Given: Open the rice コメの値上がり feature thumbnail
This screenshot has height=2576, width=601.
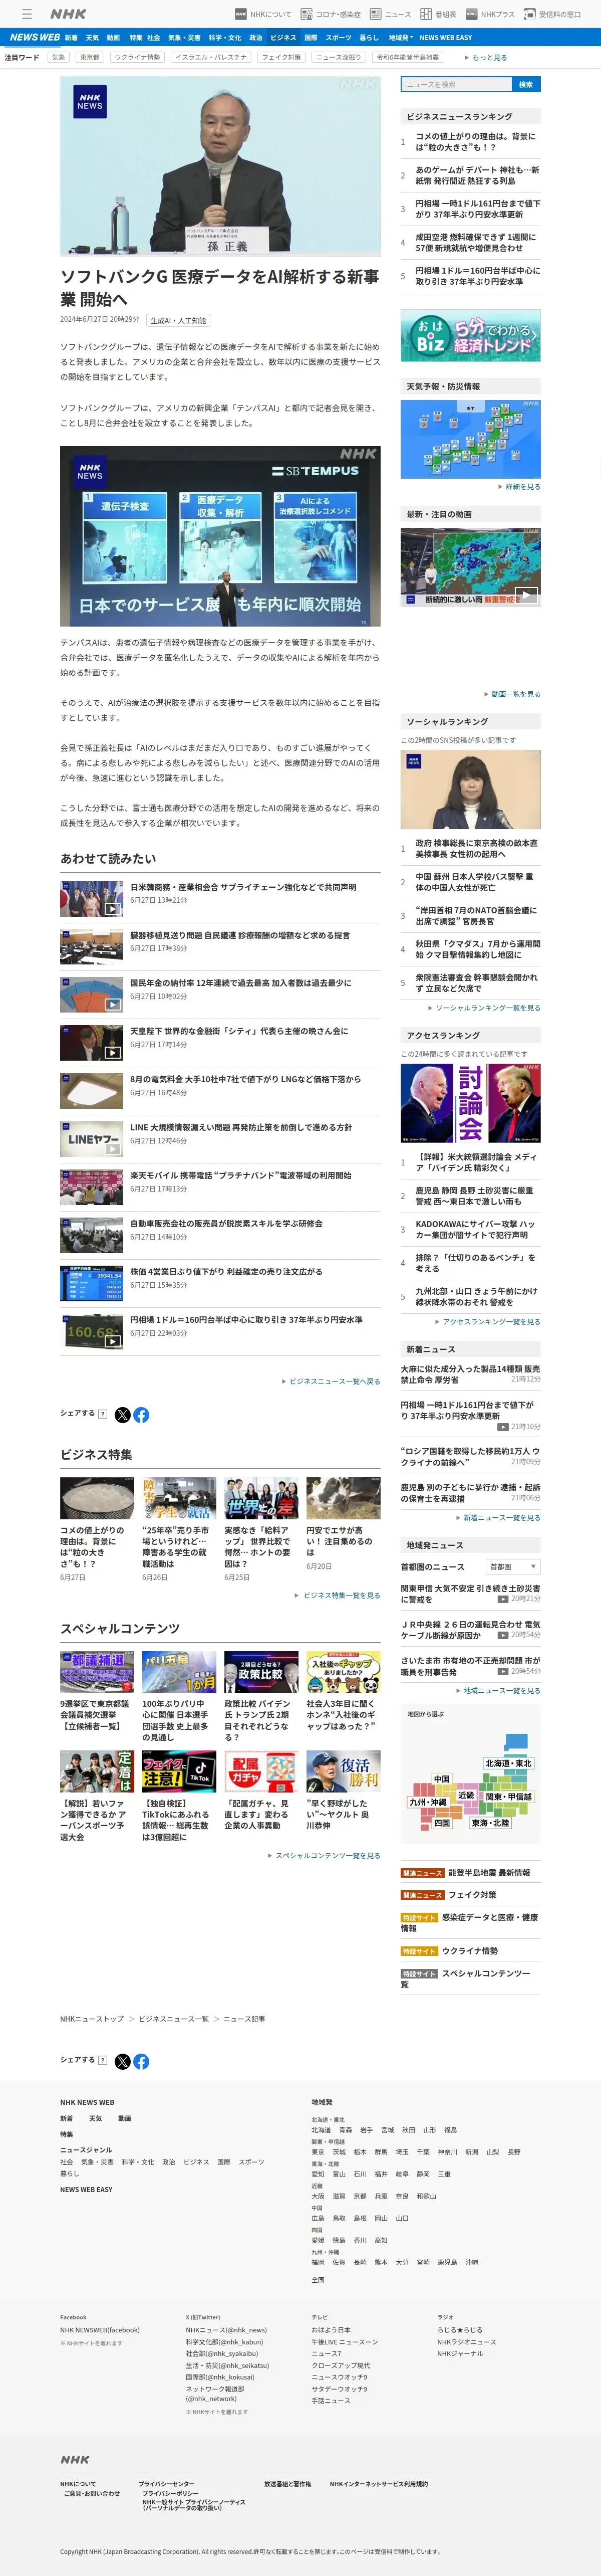Looking at the screenshot, I should coord(97,1498).
